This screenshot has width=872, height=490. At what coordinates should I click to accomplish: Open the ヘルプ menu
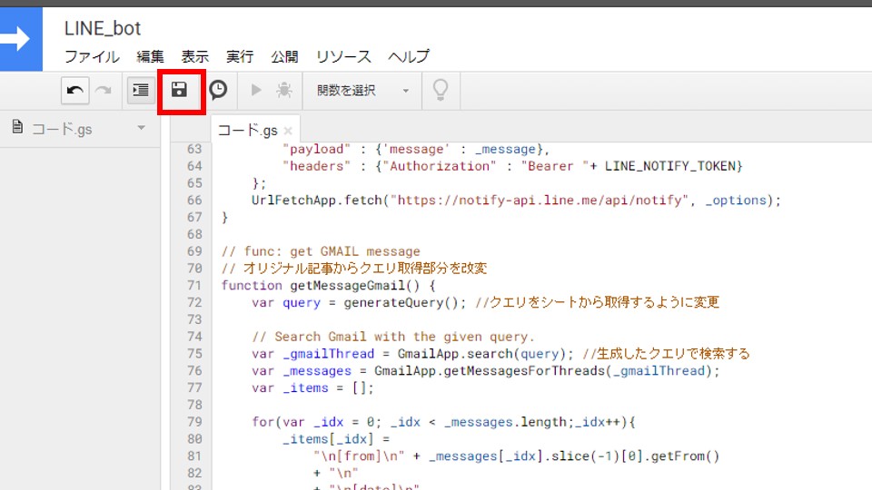(409, 56)
